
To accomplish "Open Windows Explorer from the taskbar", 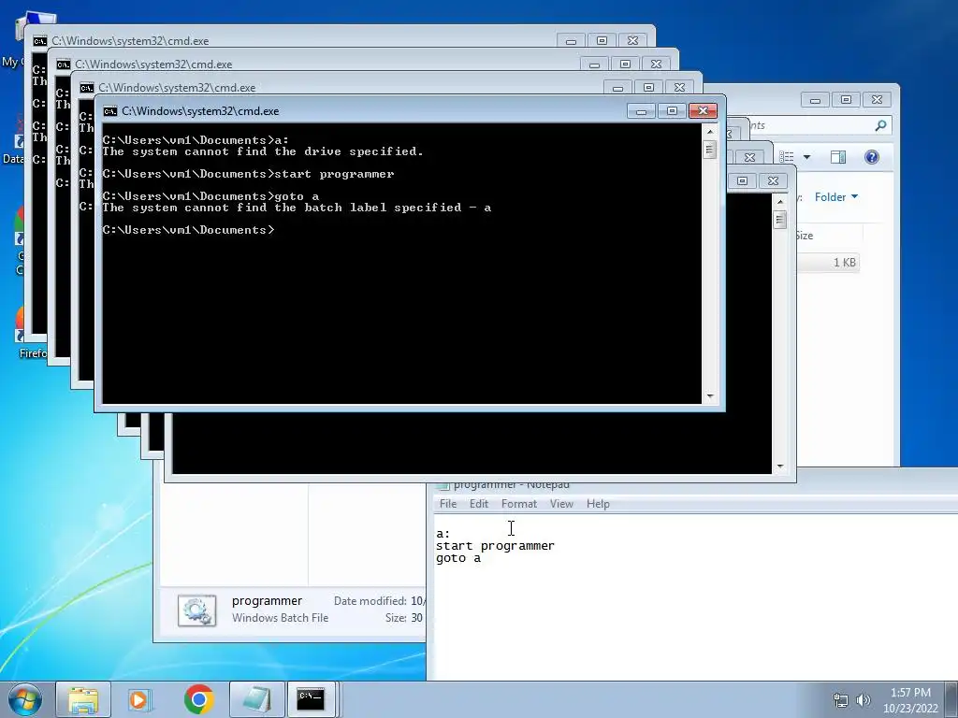I will [x=83, y=699].
